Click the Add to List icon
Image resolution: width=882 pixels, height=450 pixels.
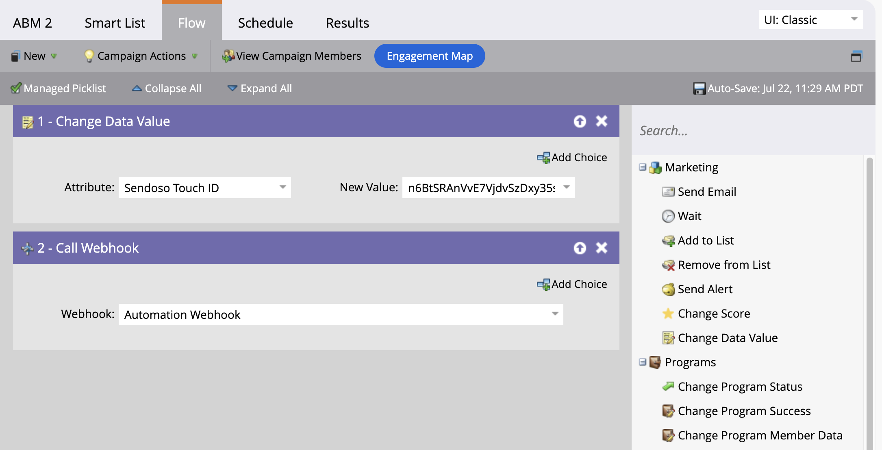(668, 240)
